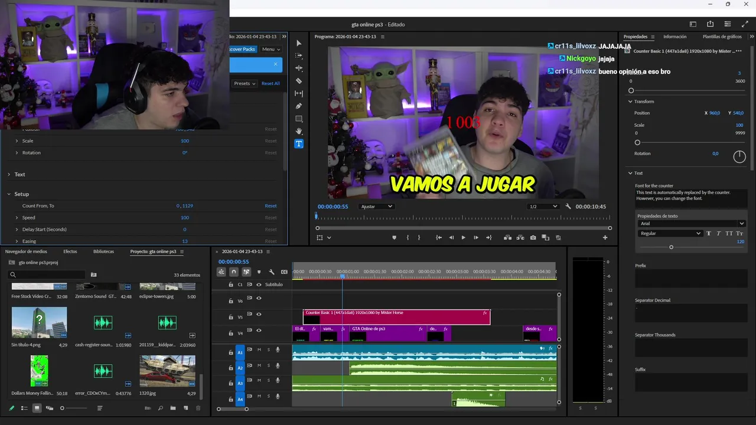Toggle V6 track output eye
This screenshot has width=756, height=425.
click(x=259, y=299)
